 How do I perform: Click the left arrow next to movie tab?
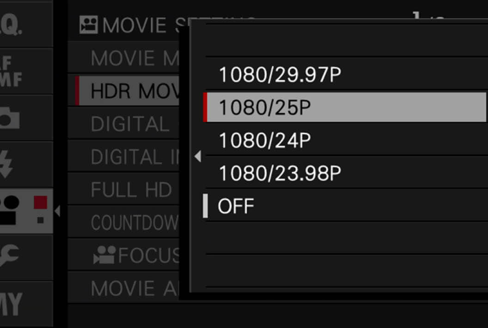(57, 211)
